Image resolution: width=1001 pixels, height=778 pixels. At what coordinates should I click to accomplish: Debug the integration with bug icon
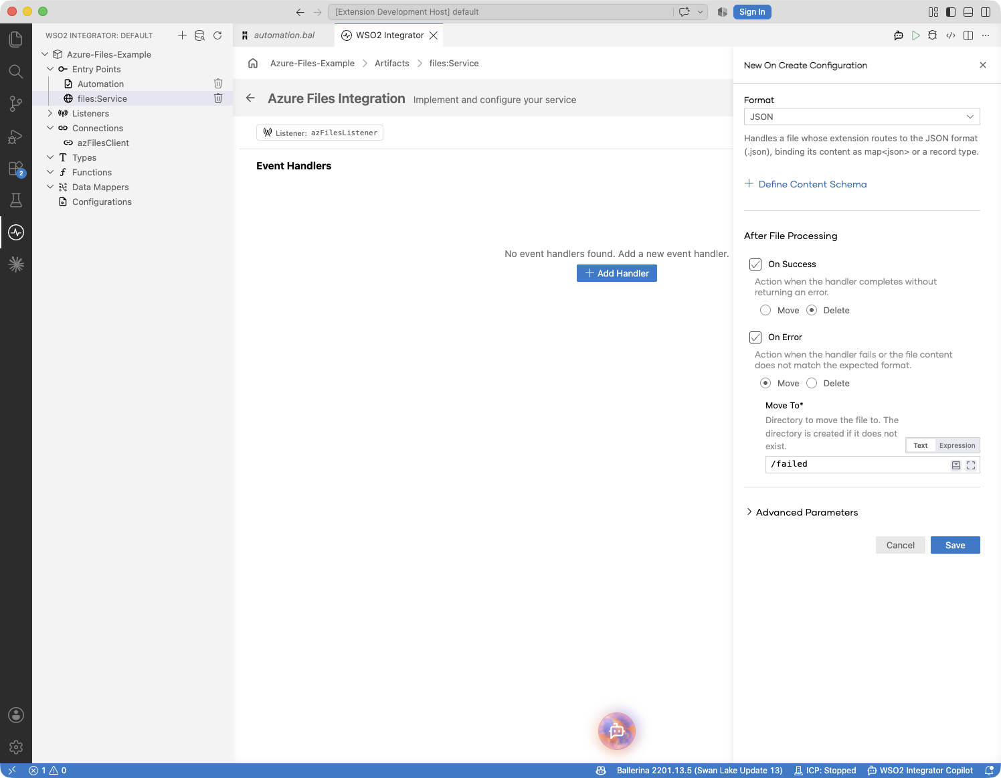pos(933,35)
